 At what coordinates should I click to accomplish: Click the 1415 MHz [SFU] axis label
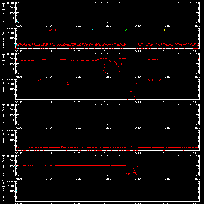[3, 89]
